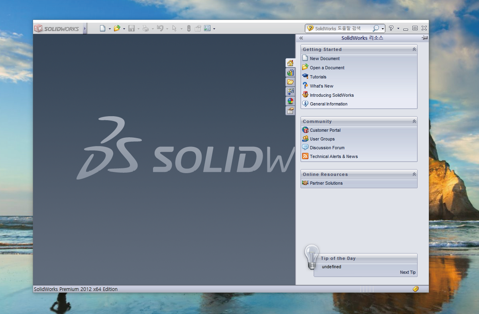Open the Options dropdown arrow
Viewport: 479px width, 314px height.
(214, 29)
